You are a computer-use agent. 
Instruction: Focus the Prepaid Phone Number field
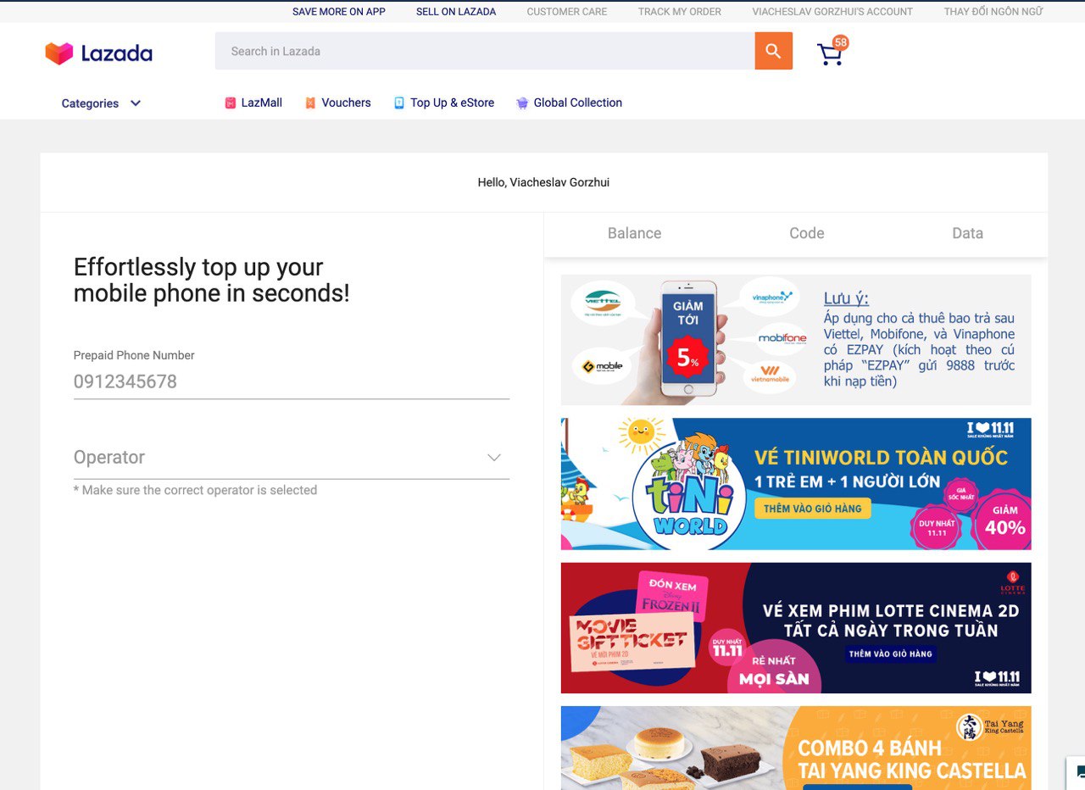pos(292,381)
